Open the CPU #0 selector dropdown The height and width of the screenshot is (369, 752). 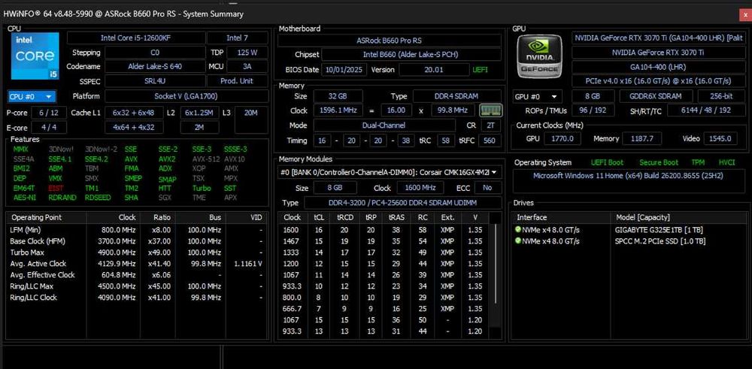(x=32, y=96)
